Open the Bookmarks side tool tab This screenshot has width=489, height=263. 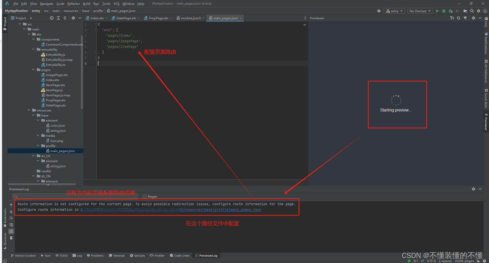5,218
